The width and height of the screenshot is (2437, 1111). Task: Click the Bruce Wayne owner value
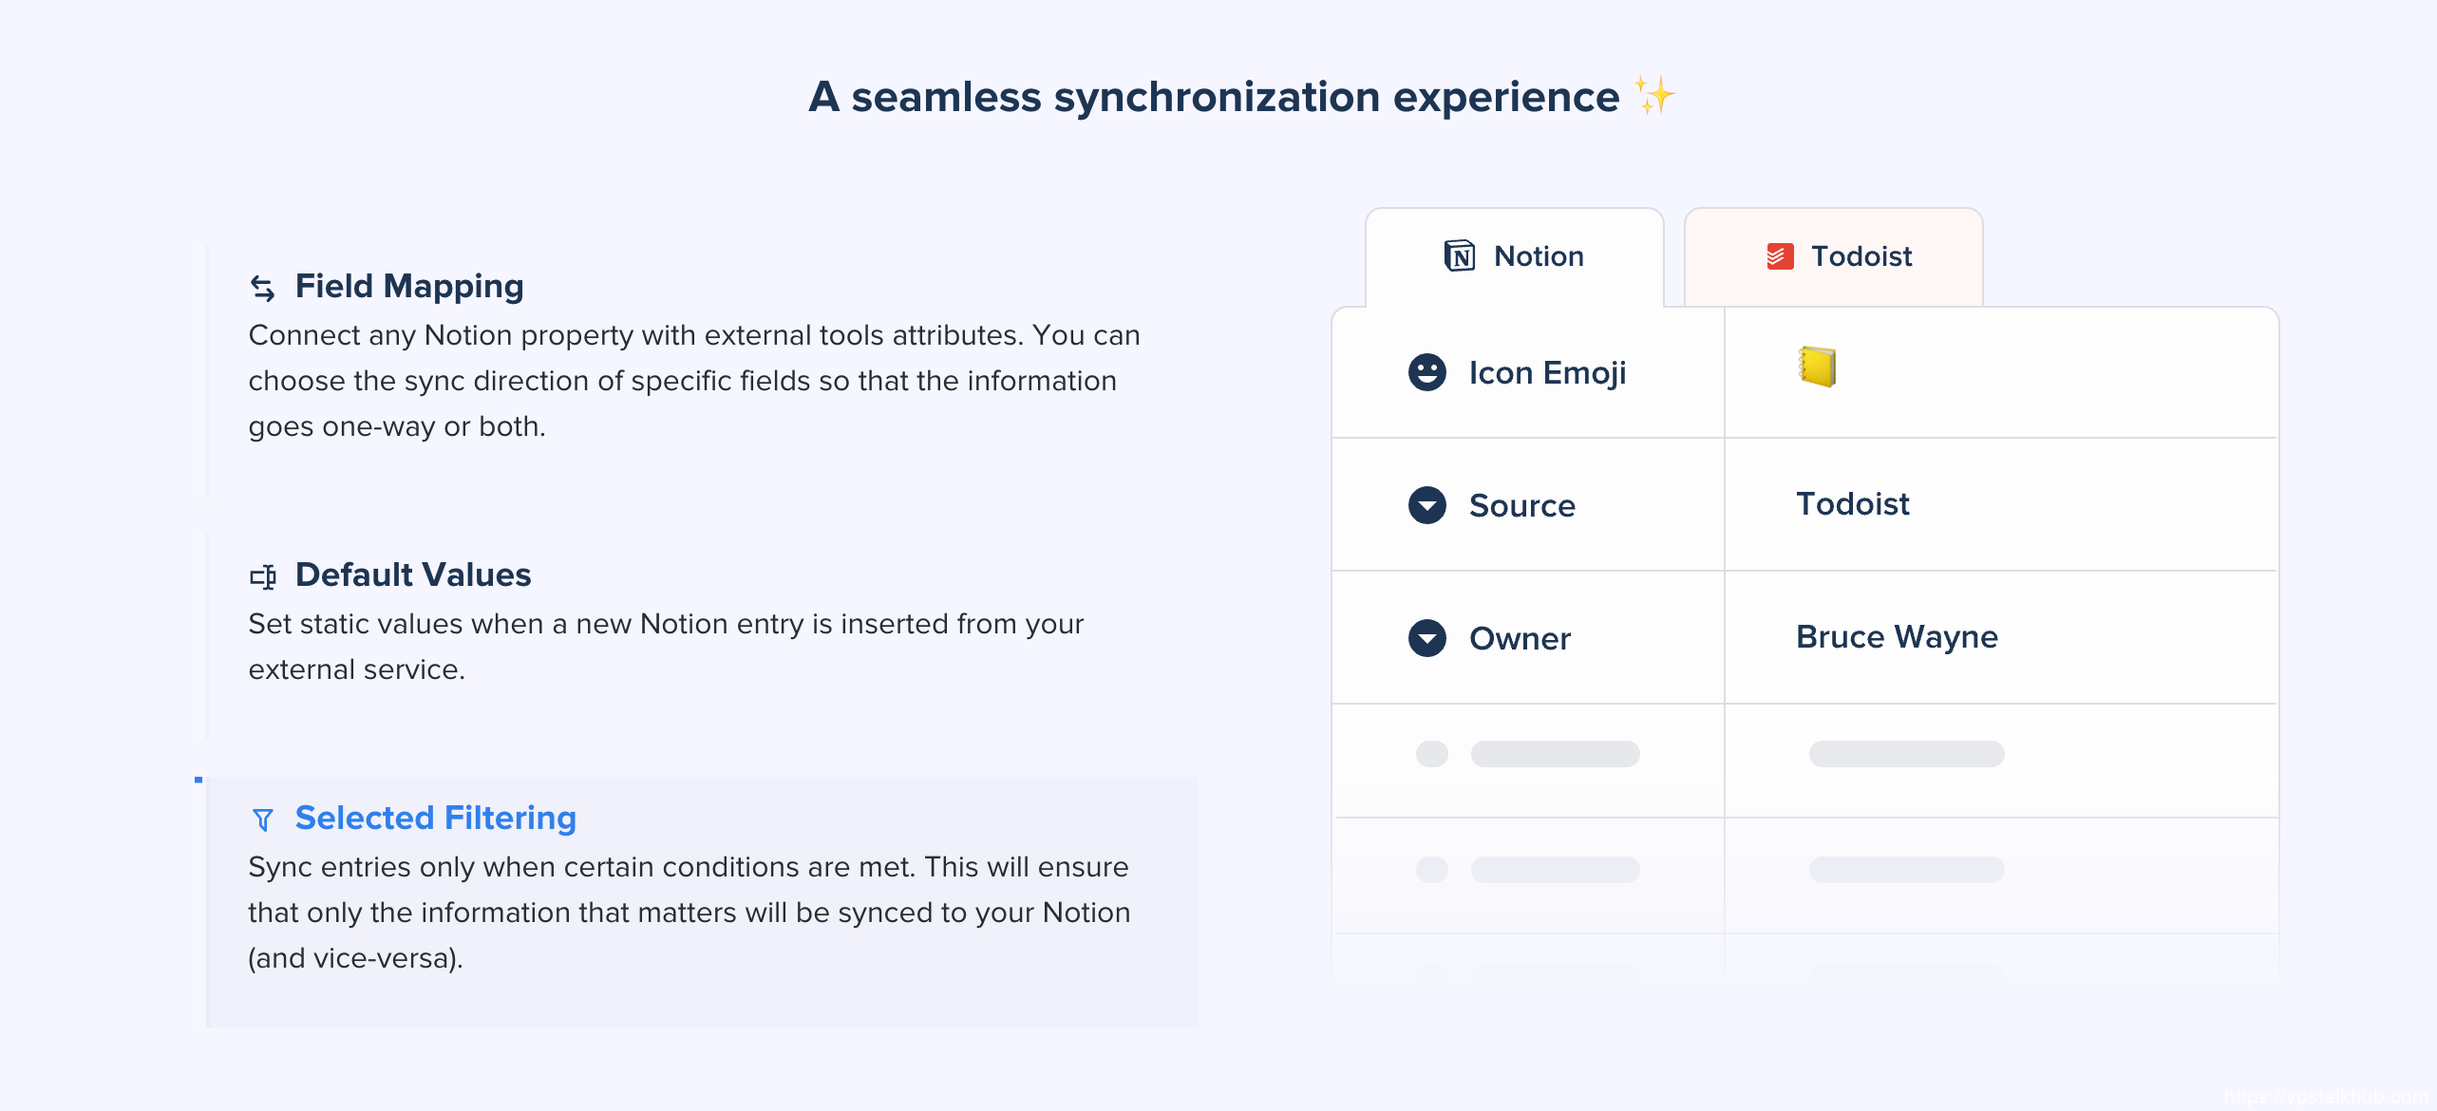1897,637
